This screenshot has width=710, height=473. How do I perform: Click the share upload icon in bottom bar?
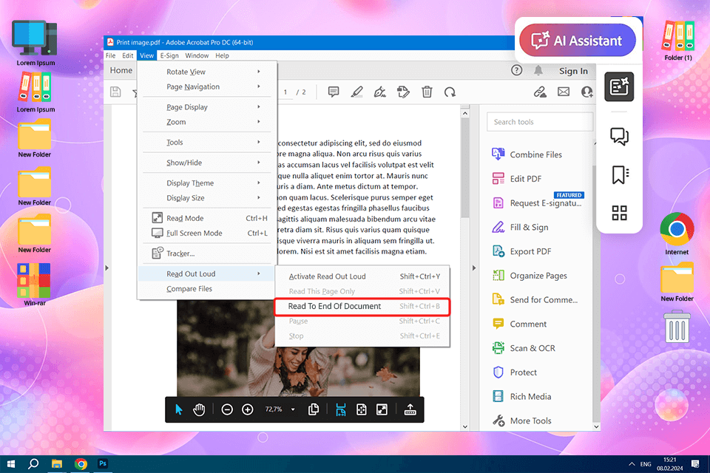(x=410, y=409)
